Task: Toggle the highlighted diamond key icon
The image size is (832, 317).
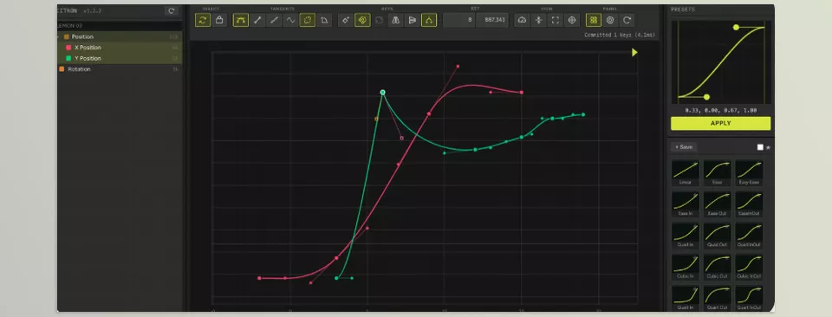Action: coord(362,20)
